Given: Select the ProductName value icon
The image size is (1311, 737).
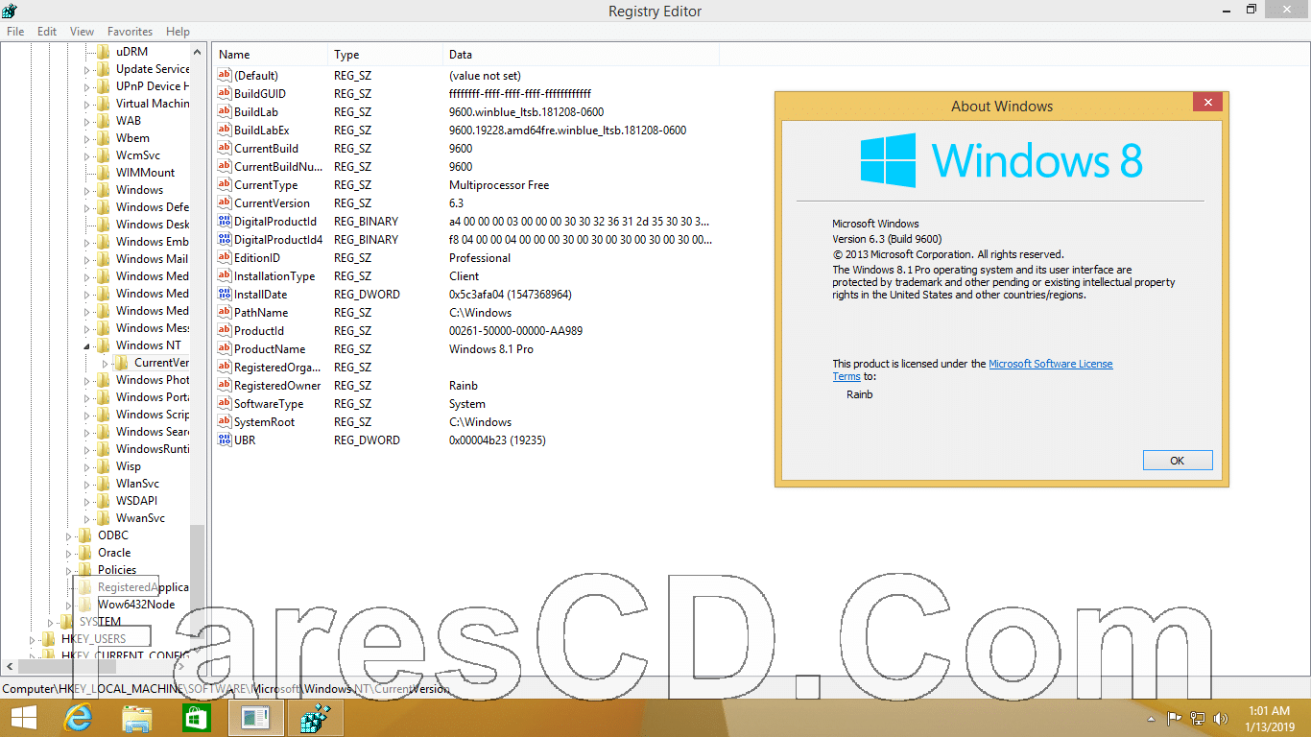Looking at the screenshot, I should 226,349.
